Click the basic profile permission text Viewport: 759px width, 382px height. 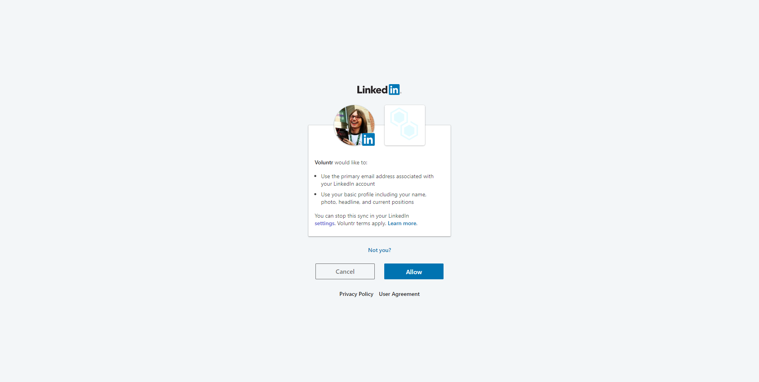pyautogui.click(x=374, y=198)
